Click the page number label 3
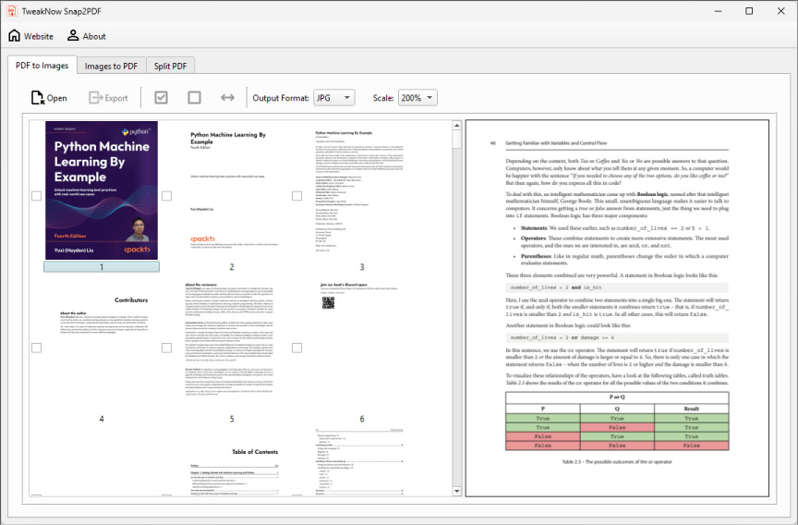The width and height of the screenshot is (798, 525). (x=362, y=267)
